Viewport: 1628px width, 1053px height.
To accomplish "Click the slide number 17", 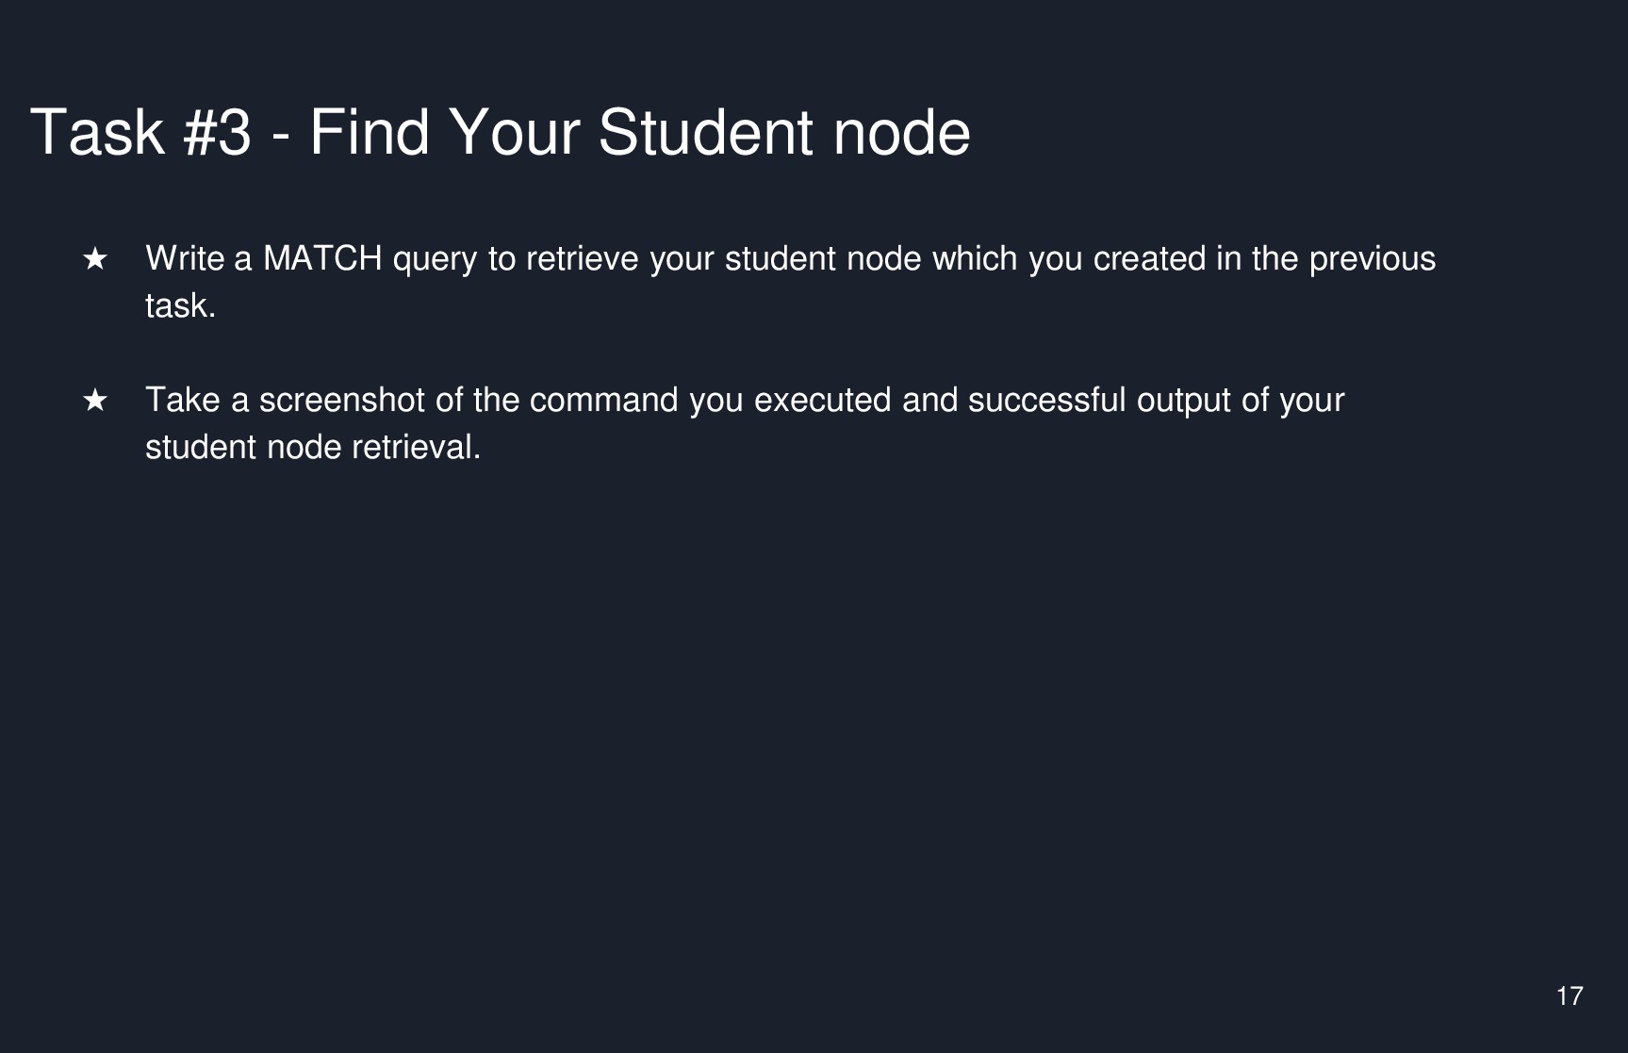I will [x=1570, y=995].
